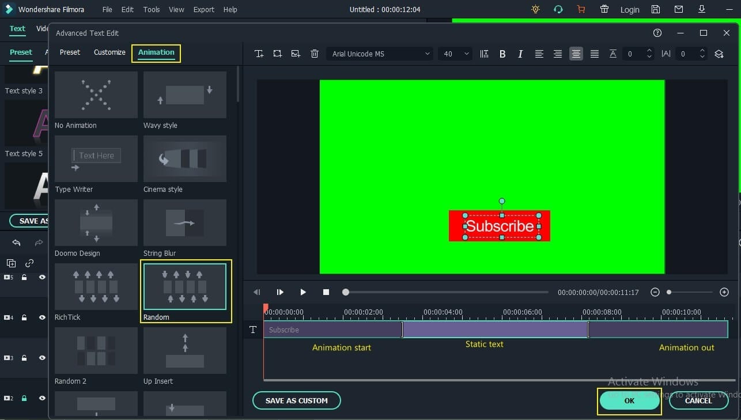Save project with the floppy disk icon
Viewport: 741px width, 420px height.
pos(656,9)
